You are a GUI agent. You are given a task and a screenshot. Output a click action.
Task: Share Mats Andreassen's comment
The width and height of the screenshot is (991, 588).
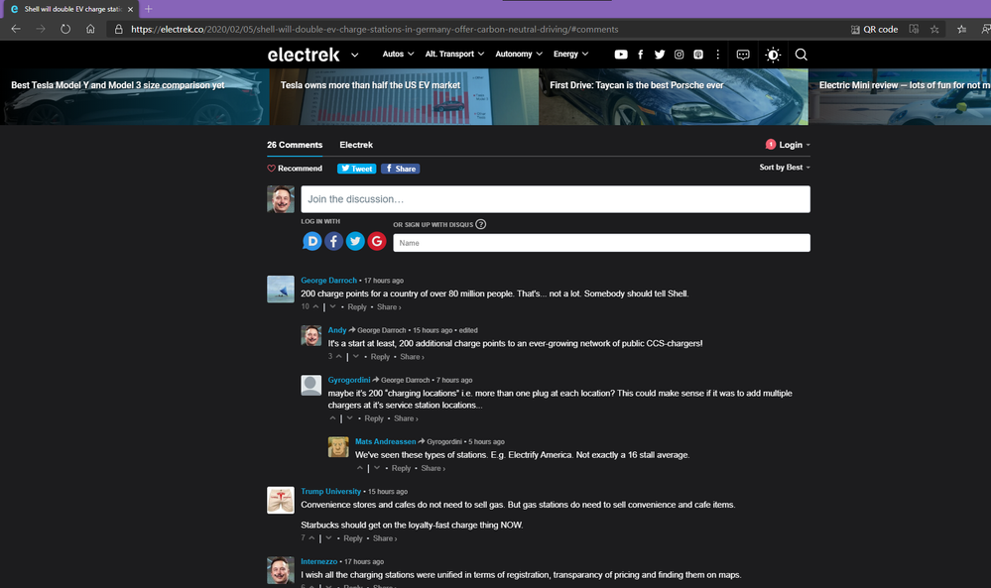pos(433,469)
